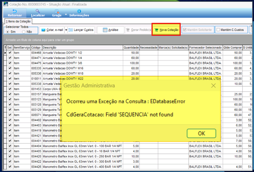Switch to Itens da Cotação tab

point(18,21)
